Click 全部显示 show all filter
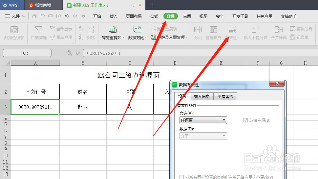Screen dimensions: 318x179 coord(61,29)
